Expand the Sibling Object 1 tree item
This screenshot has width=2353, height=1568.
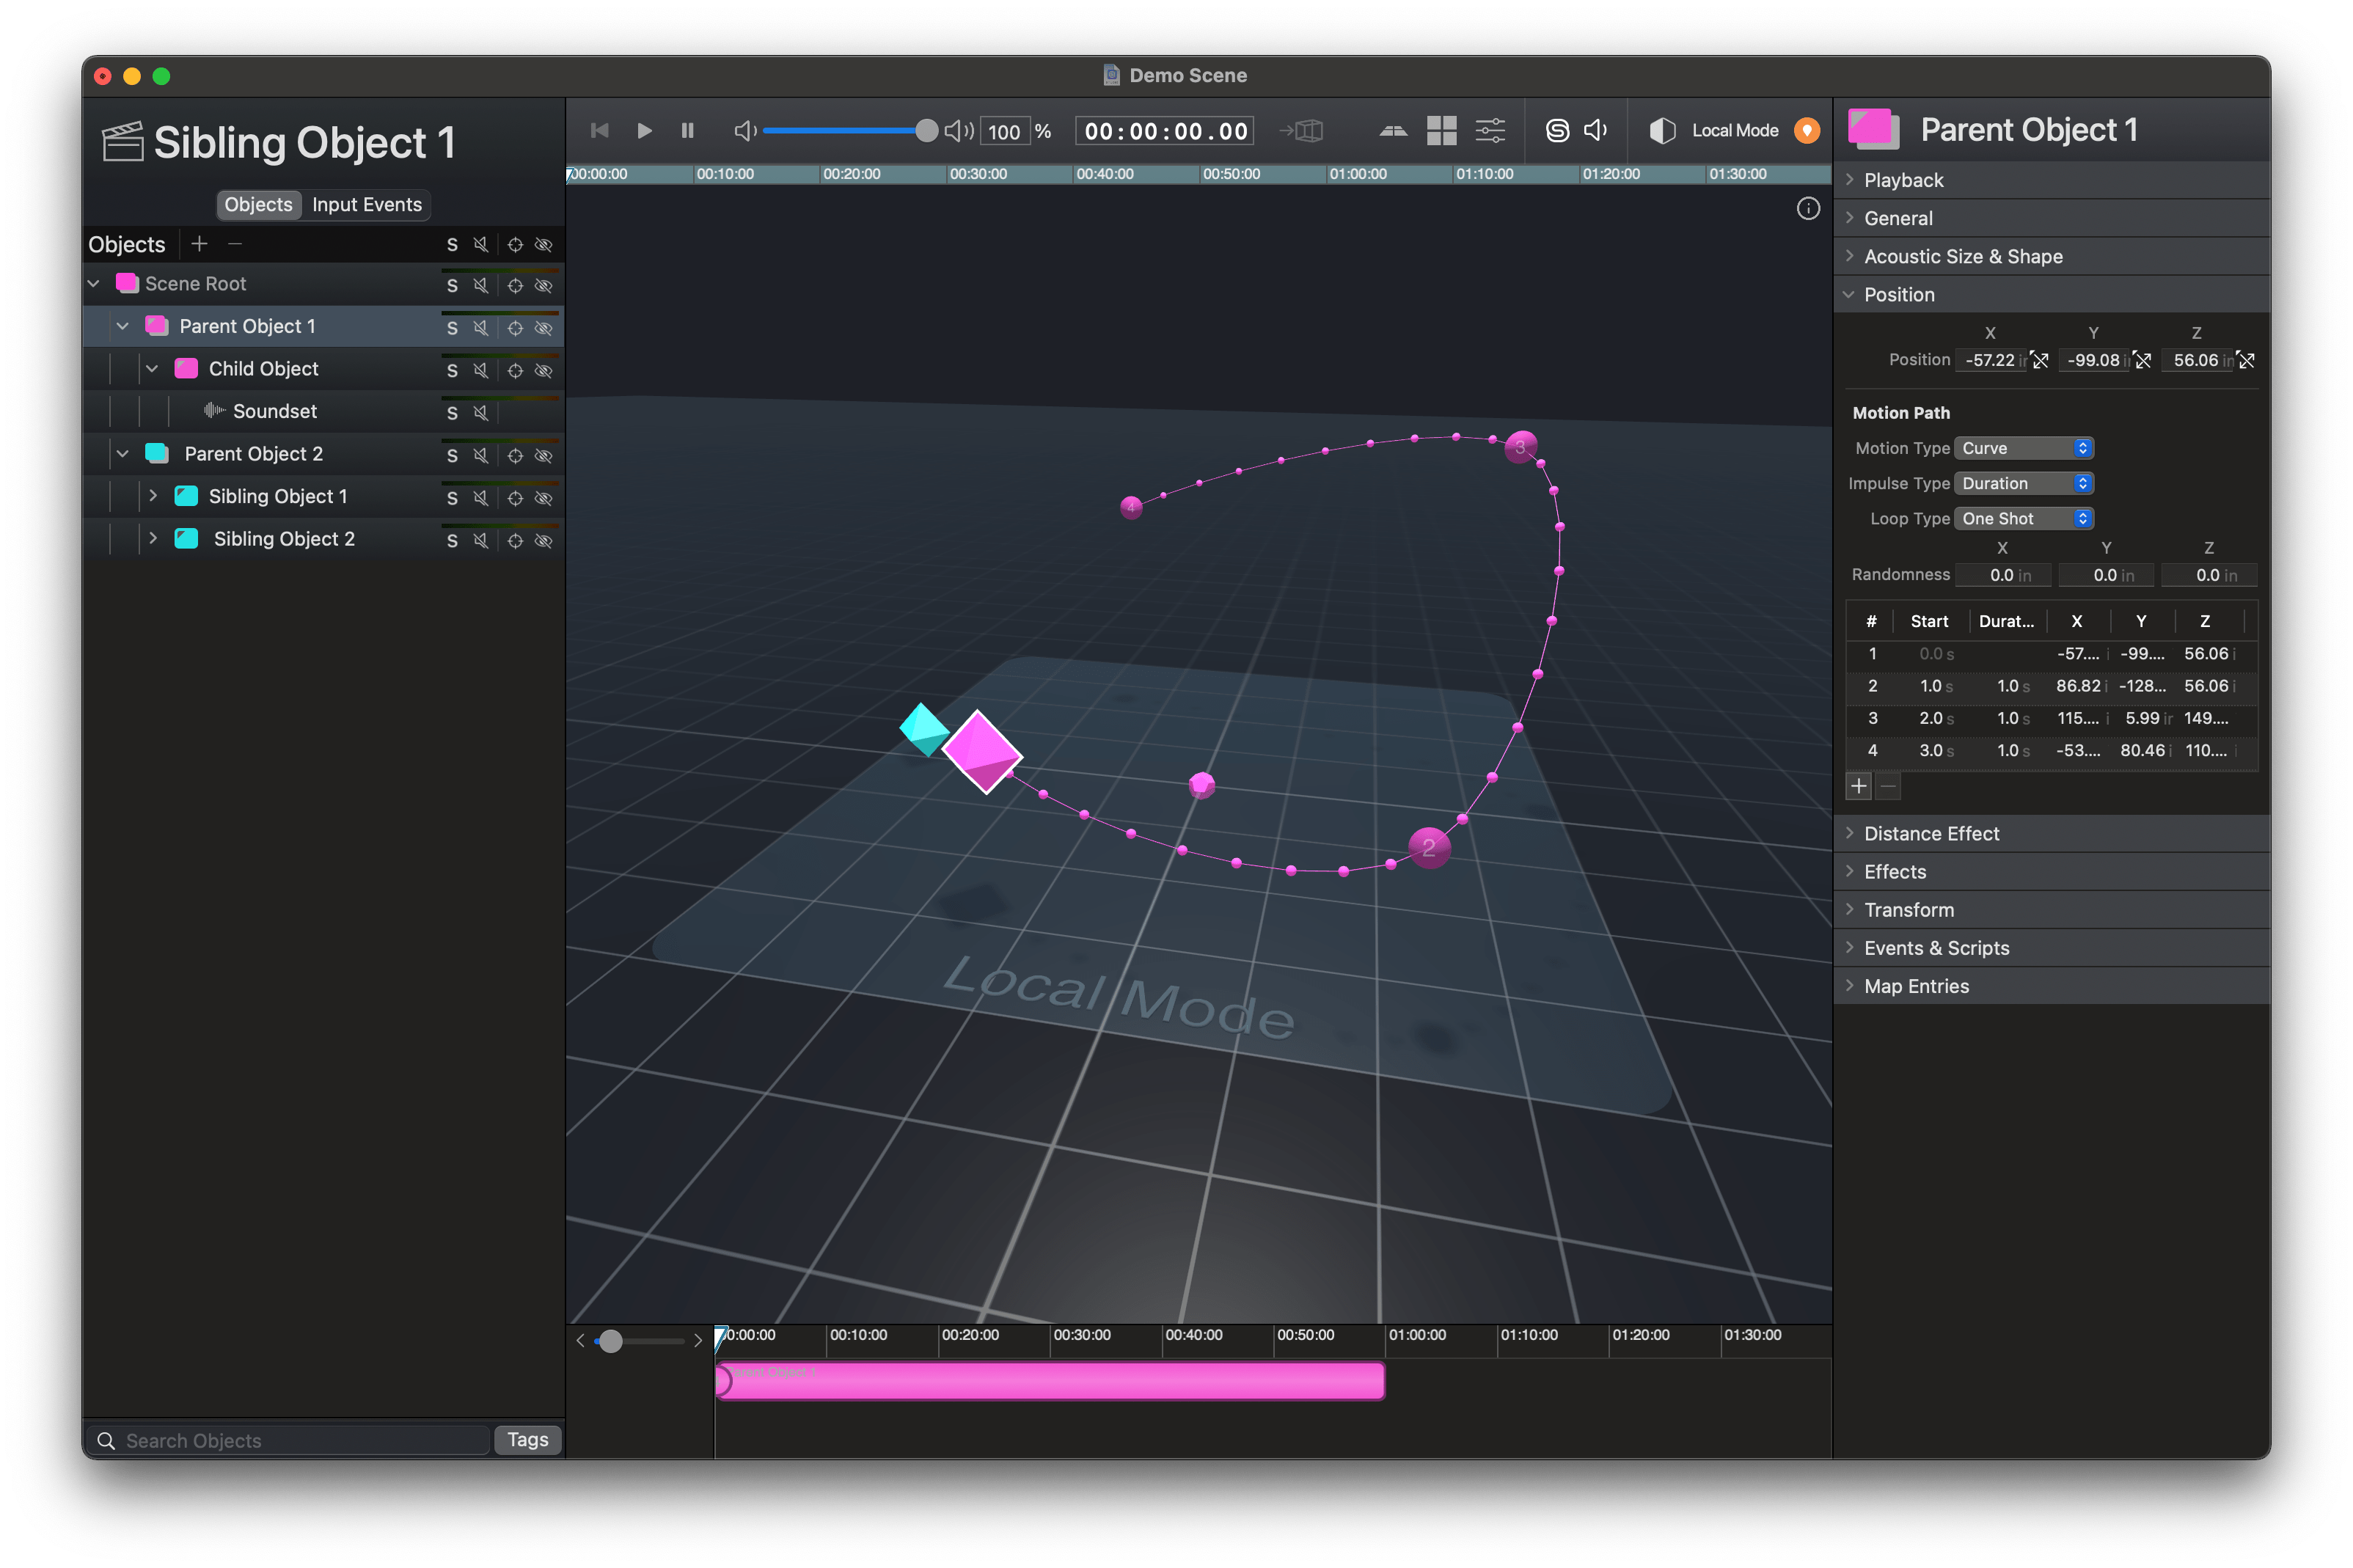(x=152, y=496)
